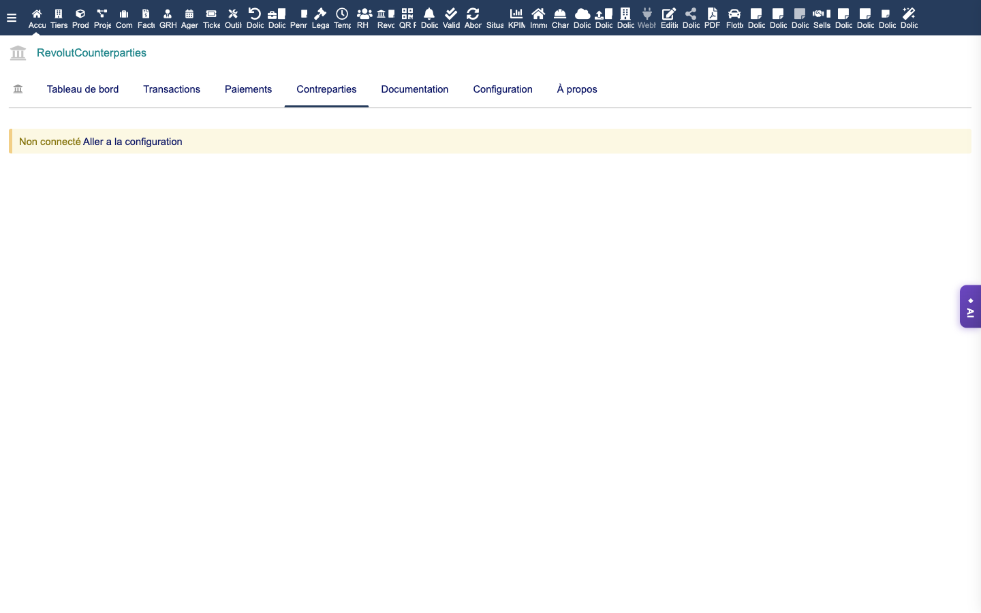Select the Contreparties tab
Image resolution: width=981 pixels, height=613 pixels.
[x=326, y=89]
